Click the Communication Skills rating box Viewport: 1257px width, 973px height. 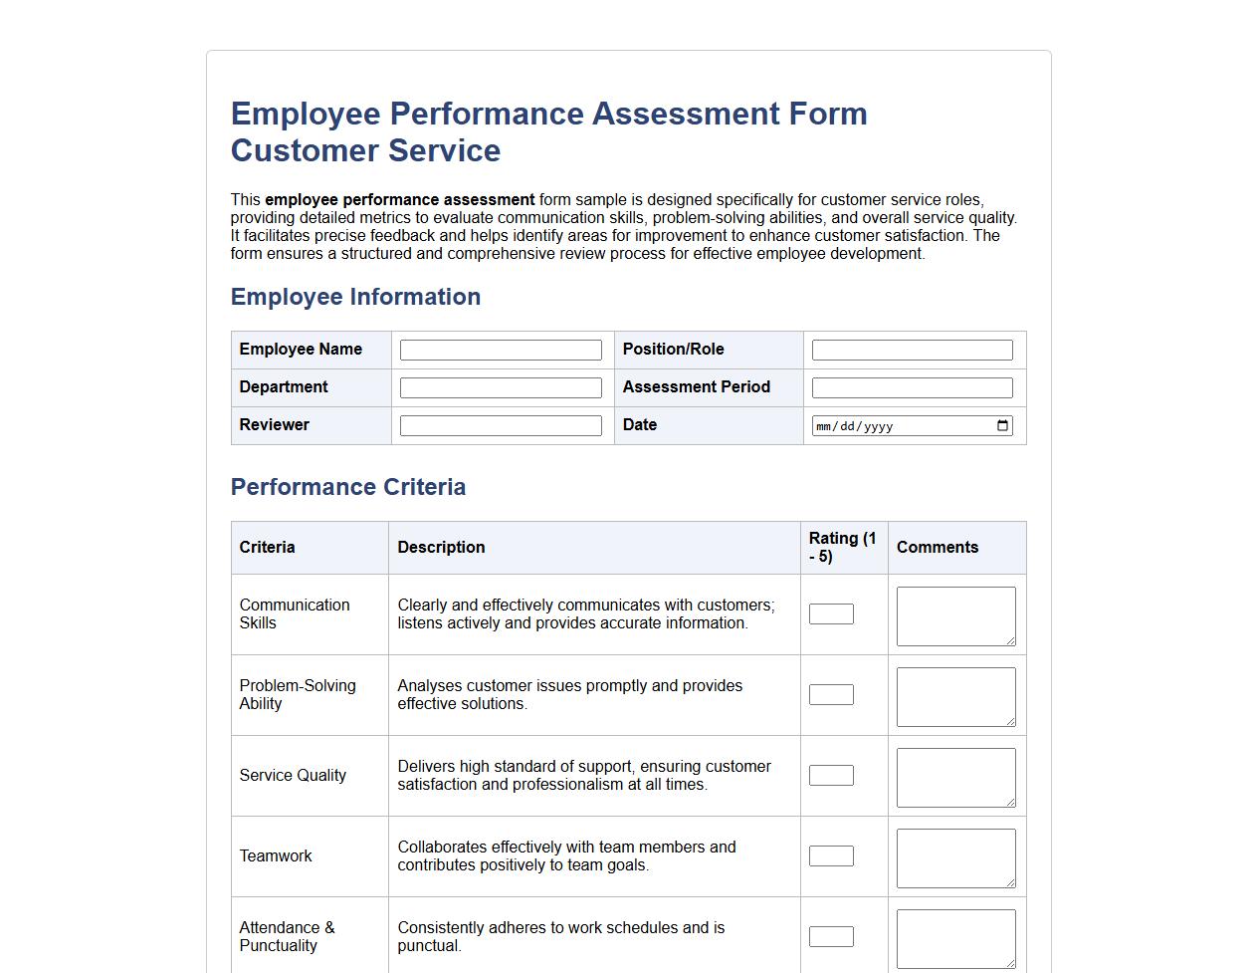831,613
